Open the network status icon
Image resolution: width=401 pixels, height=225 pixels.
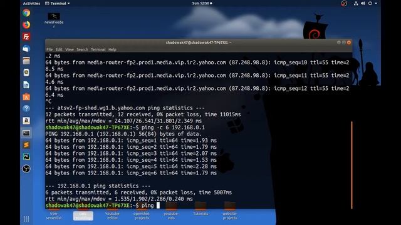(x=356, y=3)
